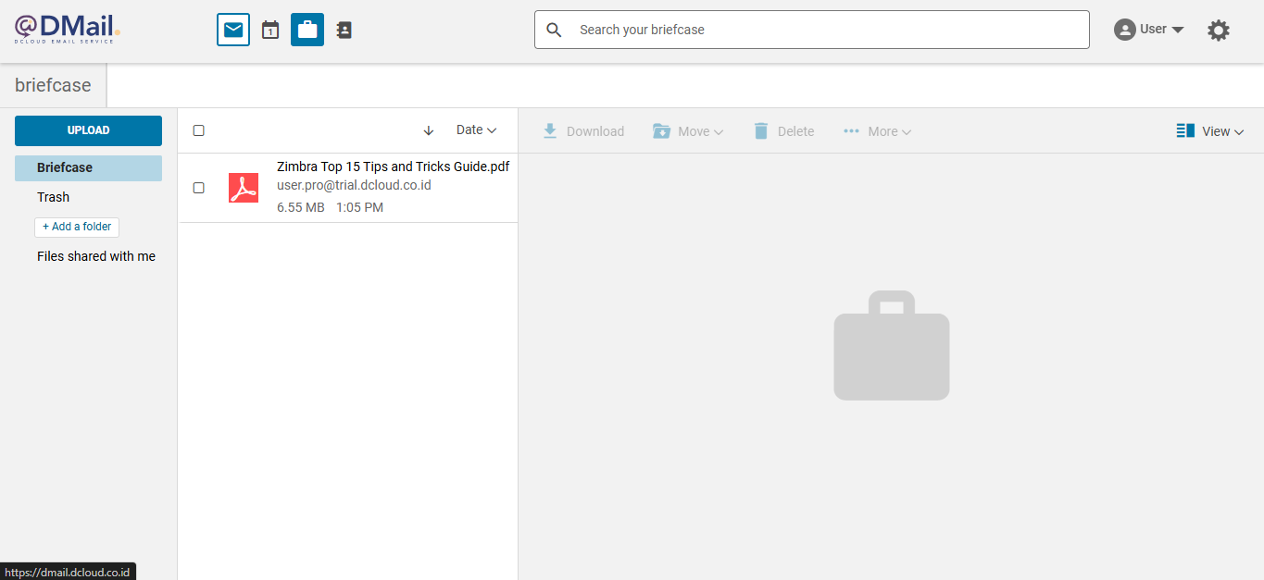The height and width of the screenshot is (580, 1264).
Task: Open the User account dropdown
Action: 1149,30
